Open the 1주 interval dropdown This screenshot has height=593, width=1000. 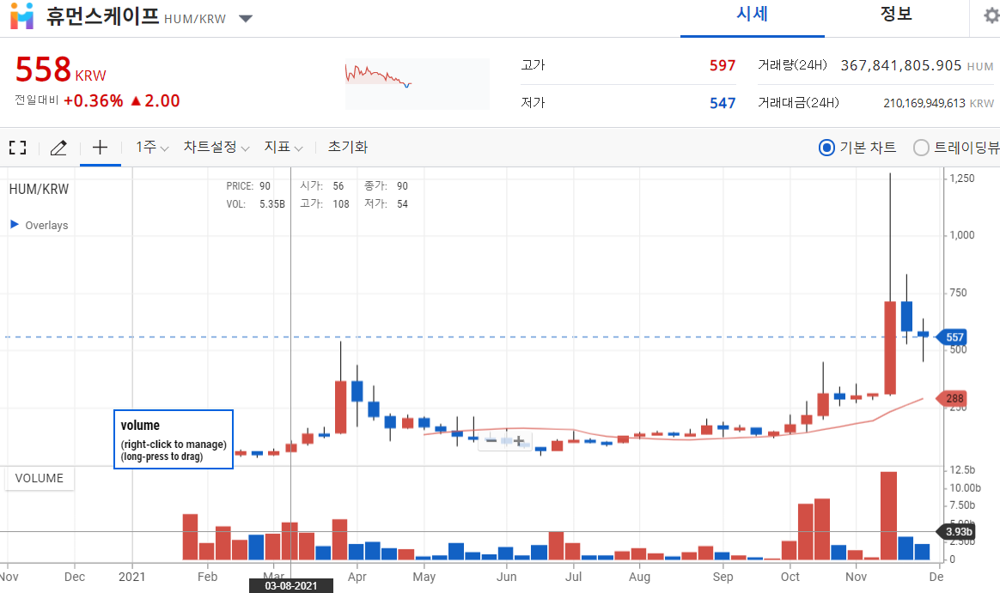coord(152,147)
